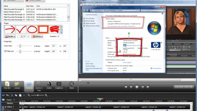
Task: Open the Border dropdown
Action: click(10, 36)
